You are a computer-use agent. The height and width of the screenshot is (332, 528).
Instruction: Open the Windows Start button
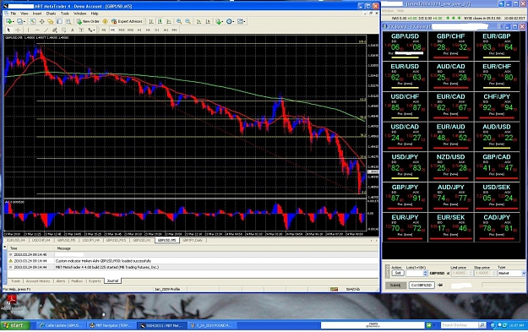click(x=15, y=325)
